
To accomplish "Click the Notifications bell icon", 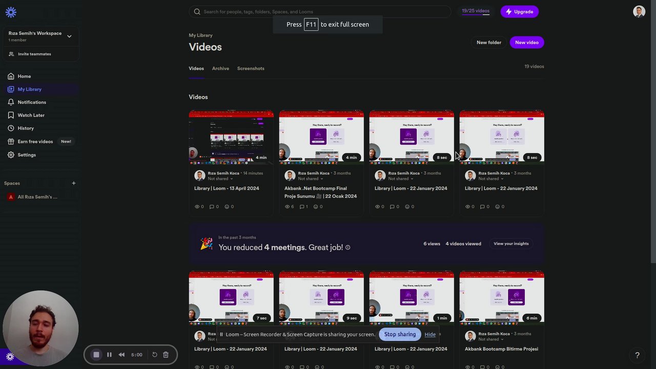I will [x=11, y=102].
